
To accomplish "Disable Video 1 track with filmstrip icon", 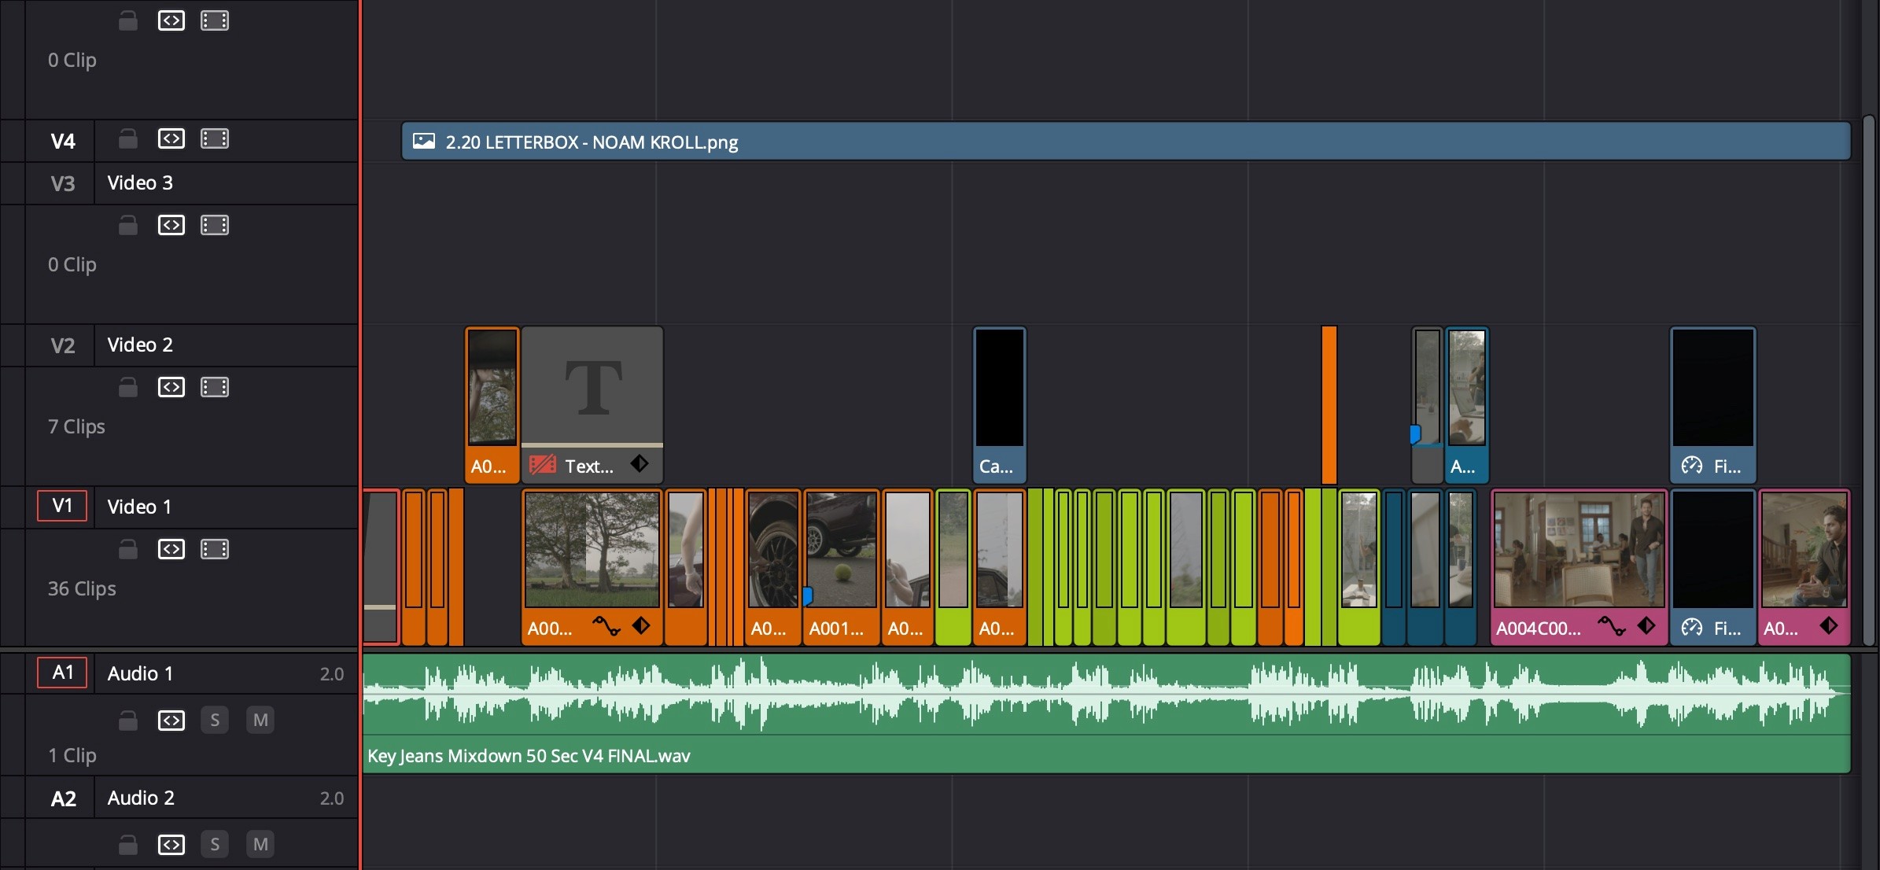I will [x=215, y=549].
